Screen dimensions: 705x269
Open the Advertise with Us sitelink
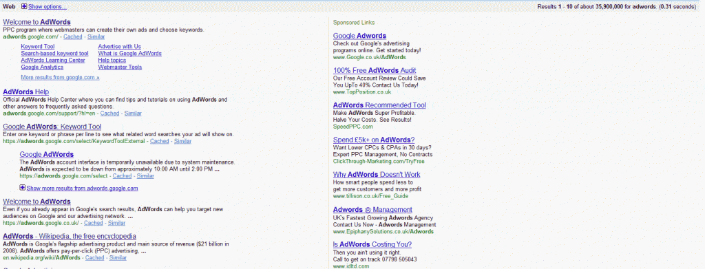click(120, 47)
